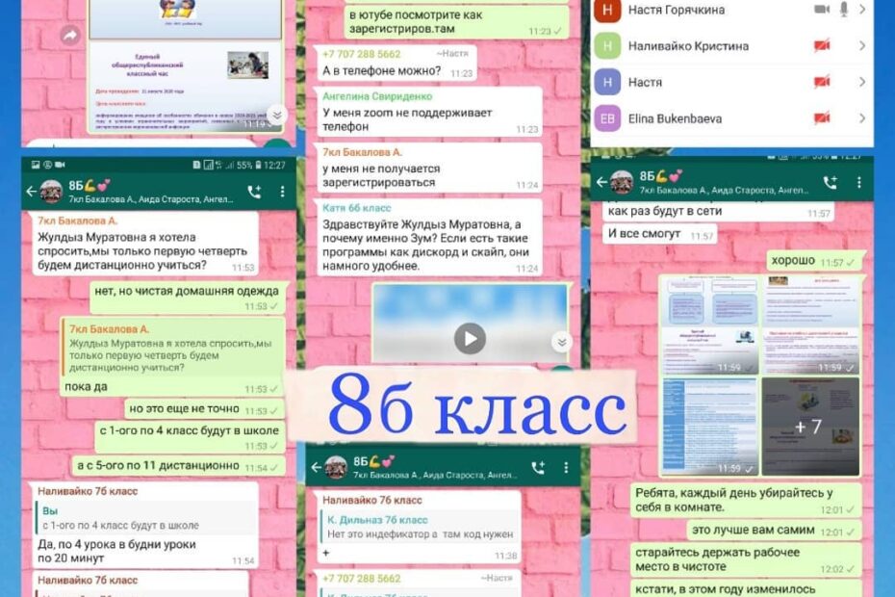Screen dimensions: 895x597
Task: Click the purple EB avatar of Elina Bukenbaeva
Action: click(x=607, y=118)
